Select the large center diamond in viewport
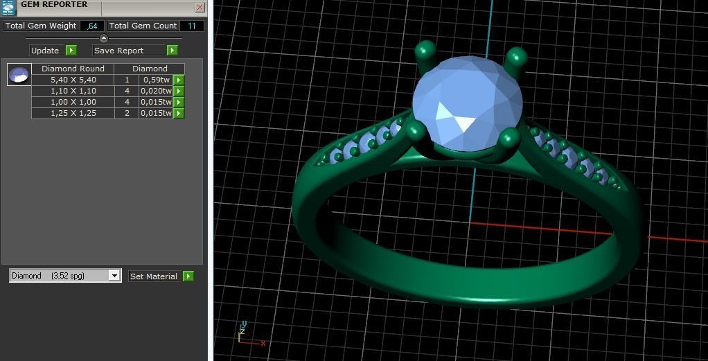The width and height of the screenshot is (708, 361). tap(468, 103)
